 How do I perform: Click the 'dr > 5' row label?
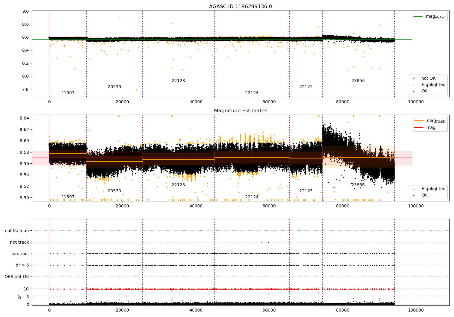[22, 265]
